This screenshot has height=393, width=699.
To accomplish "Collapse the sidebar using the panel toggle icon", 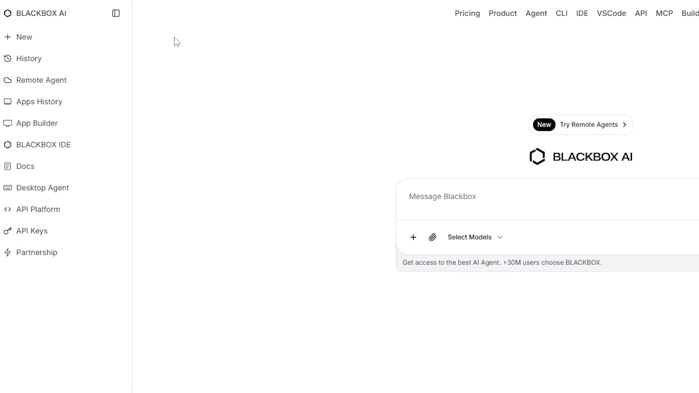I will [x=116, y=13].
